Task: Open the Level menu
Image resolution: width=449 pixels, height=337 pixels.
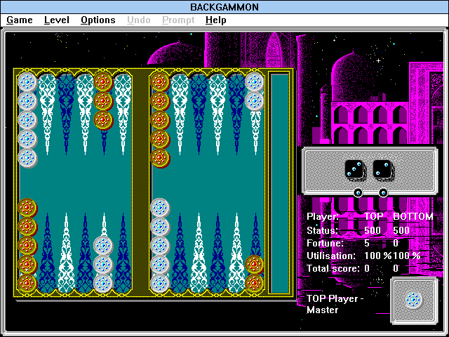Action: [x=57, y=20]
